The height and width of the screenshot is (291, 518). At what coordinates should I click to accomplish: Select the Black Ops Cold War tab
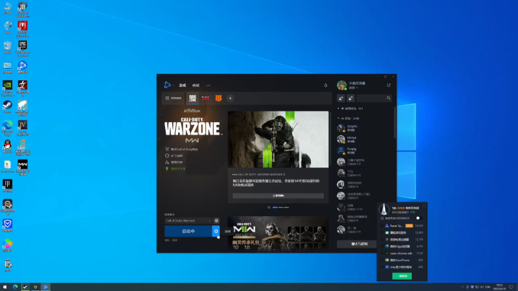(205, 98)
